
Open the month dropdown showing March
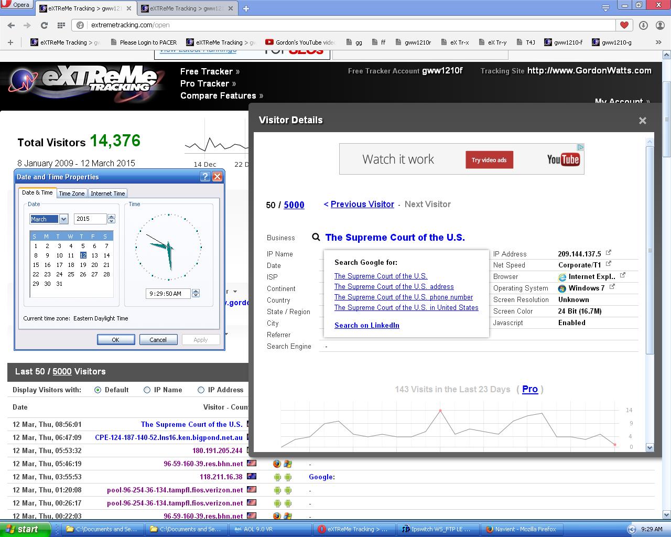[64, 219]
